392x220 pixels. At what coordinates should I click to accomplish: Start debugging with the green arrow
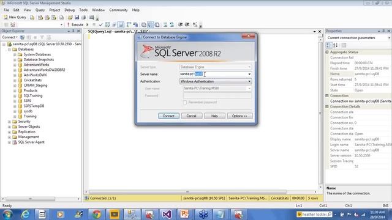coord(87,24)
